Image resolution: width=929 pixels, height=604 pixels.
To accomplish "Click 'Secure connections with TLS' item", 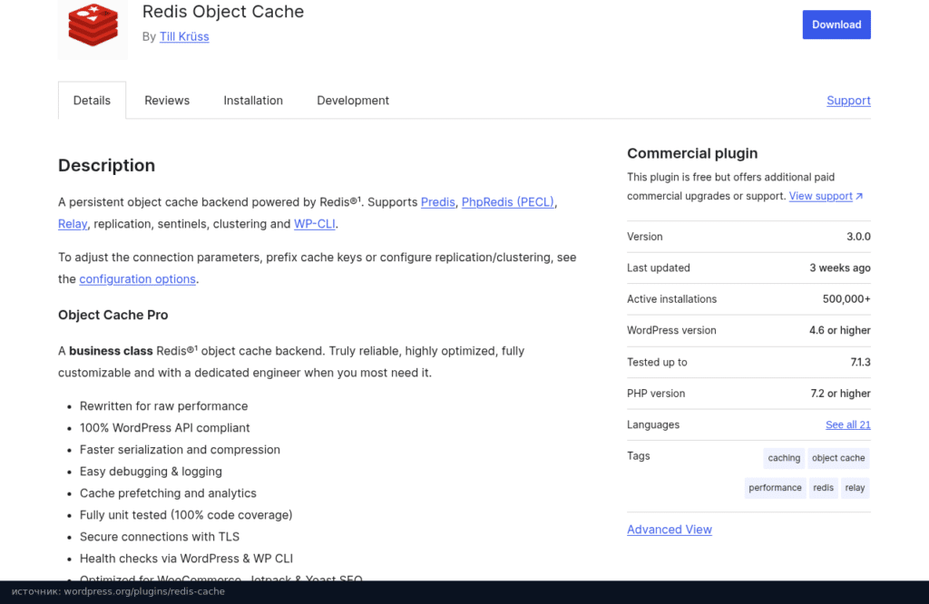I will pos(160,537).
